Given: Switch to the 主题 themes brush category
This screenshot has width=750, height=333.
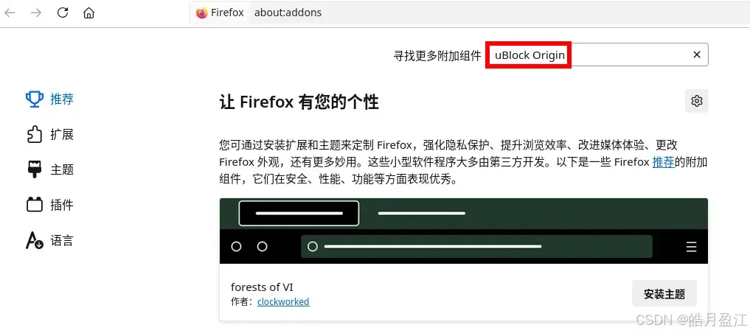Looking at the screenshot, I should tap(49, 169).
